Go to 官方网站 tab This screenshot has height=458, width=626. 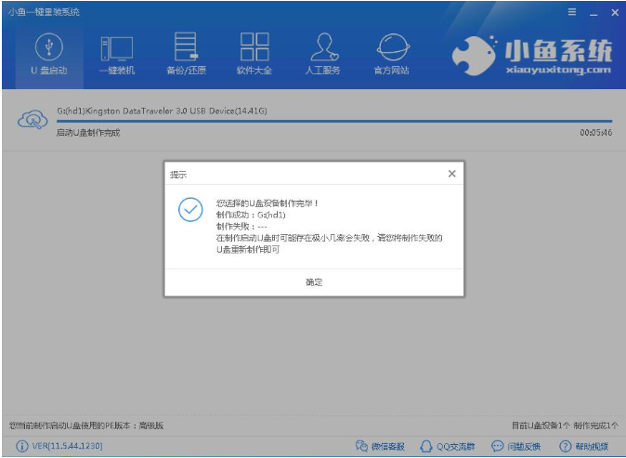tap(392, 55)
